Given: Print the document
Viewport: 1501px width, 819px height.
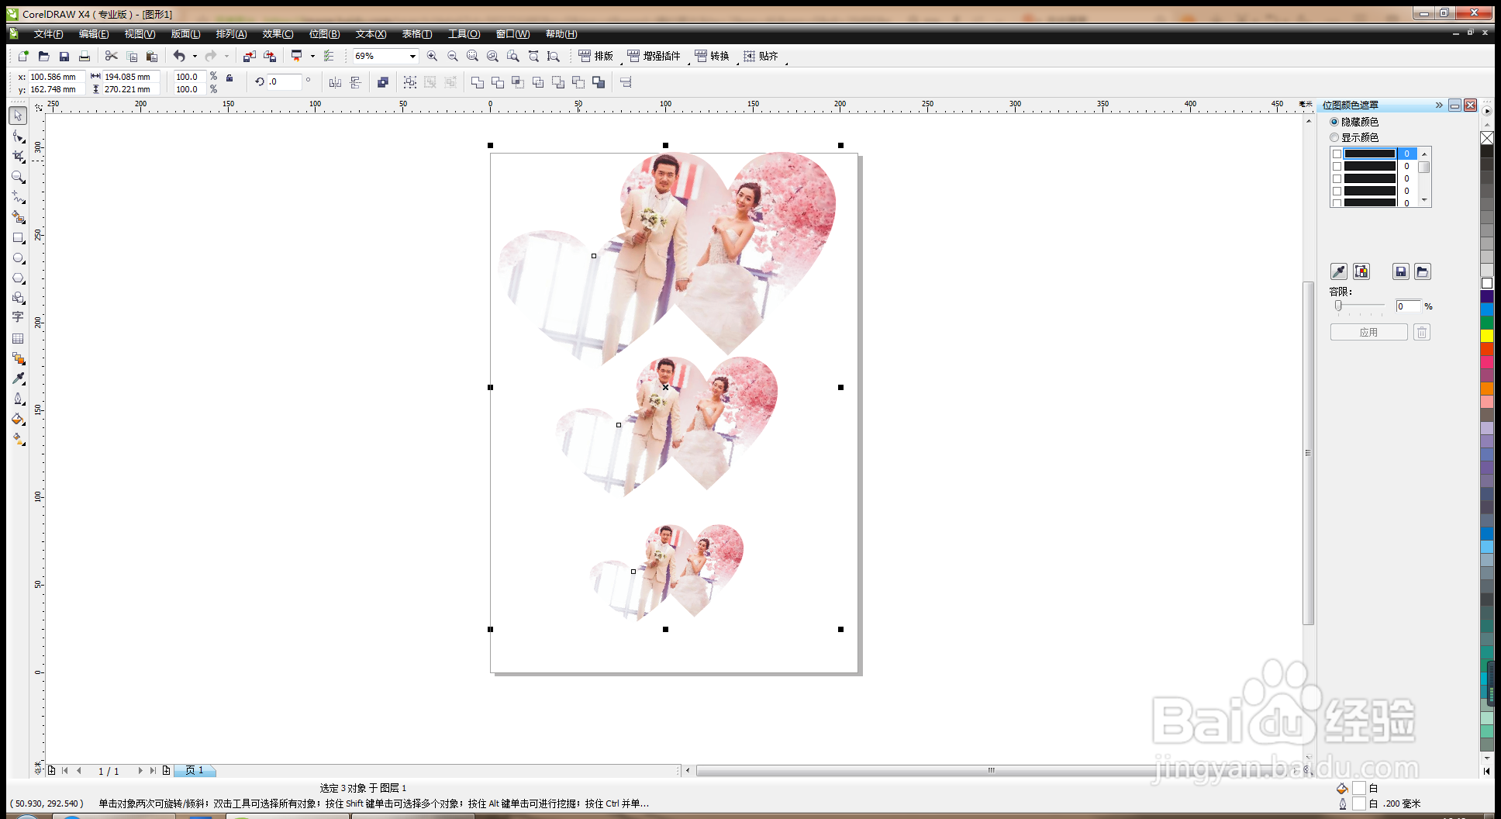Looking at the screenshot, I should [x=85, y=56].
